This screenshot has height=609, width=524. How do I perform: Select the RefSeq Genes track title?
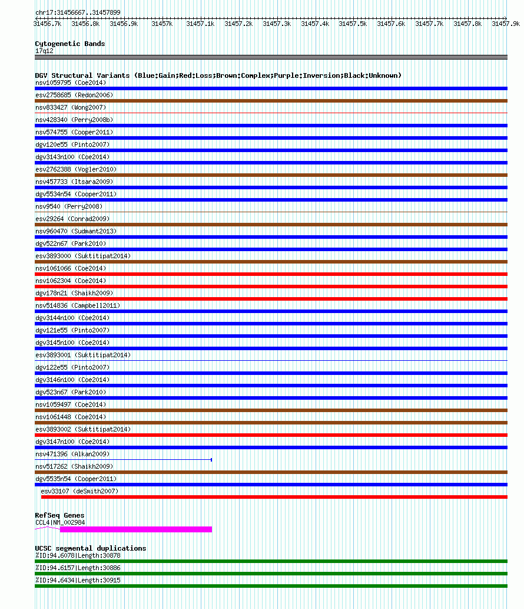point(59,515)
